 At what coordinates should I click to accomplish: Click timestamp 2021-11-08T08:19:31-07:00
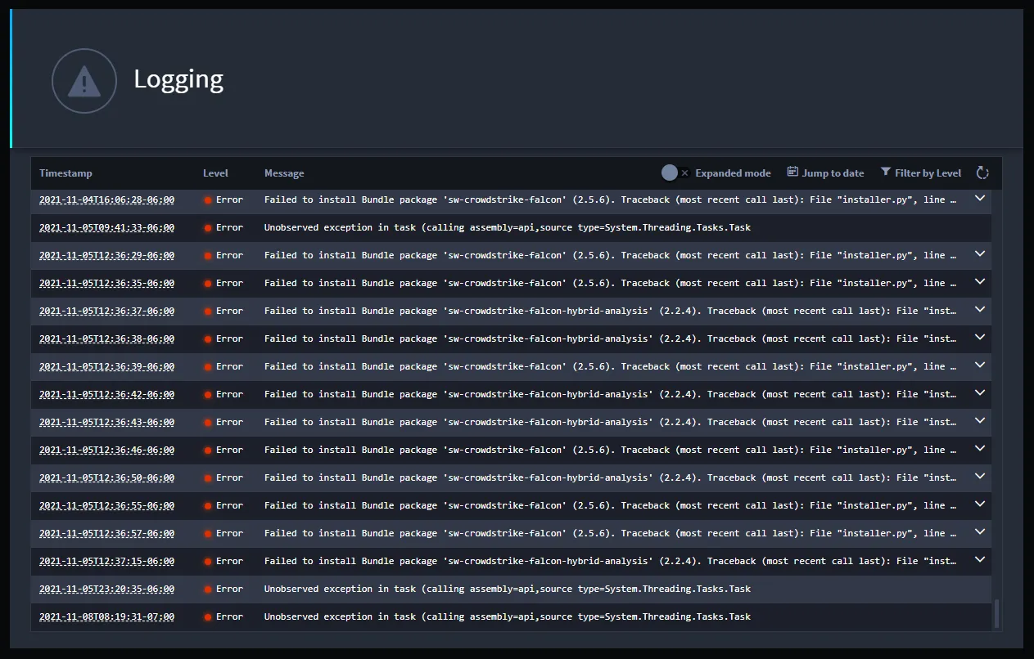point(106,616)
